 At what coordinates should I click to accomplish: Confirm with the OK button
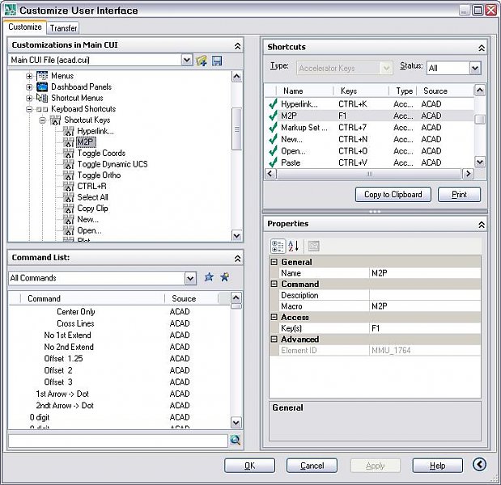coord(249,466)
